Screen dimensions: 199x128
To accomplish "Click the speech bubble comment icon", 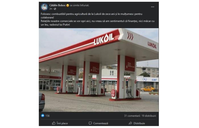I will (x=90, y=123).
